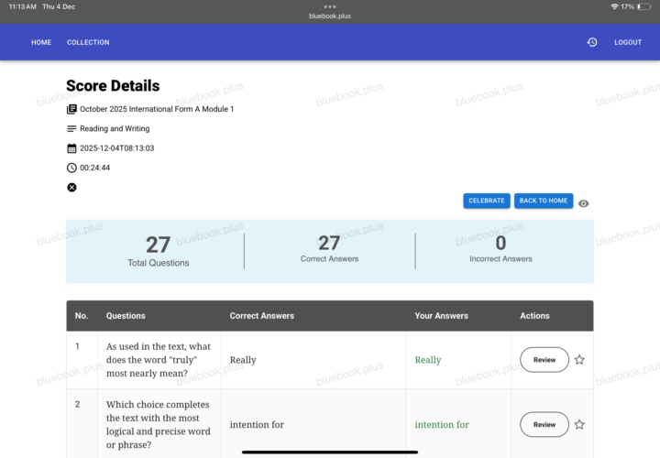The height and width of the screenshot is (458, 660).
Task: Star question 2 as a favorite
Action: (x=579, y=424)
